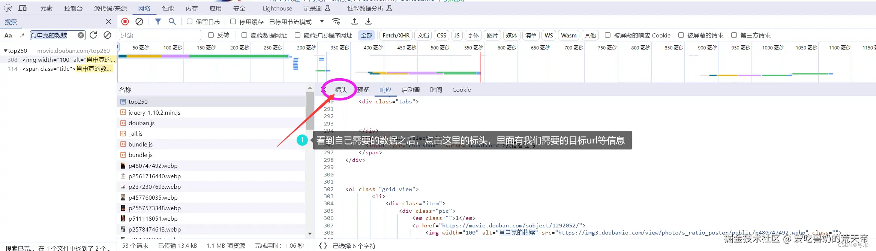Check blocked response Cookie checkbox
The width and height of the screenshot is (876, 251).
[607, 35]
